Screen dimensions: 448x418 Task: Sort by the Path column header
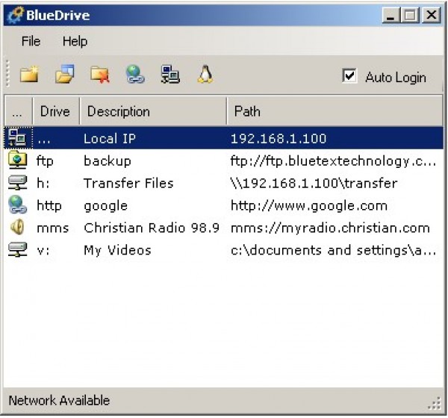tap(335, 111)
